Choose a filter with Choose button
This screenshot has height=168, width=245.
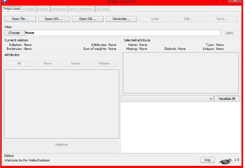coord(14,33)
